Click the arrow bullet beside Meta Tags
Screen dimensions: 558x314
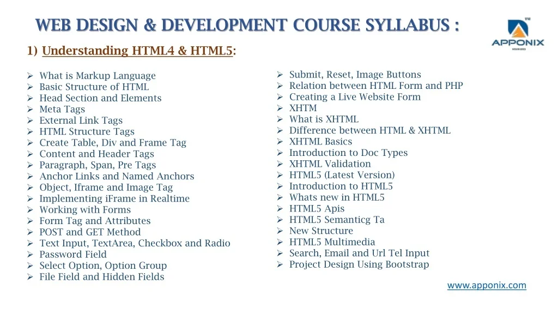click(31, 109)
